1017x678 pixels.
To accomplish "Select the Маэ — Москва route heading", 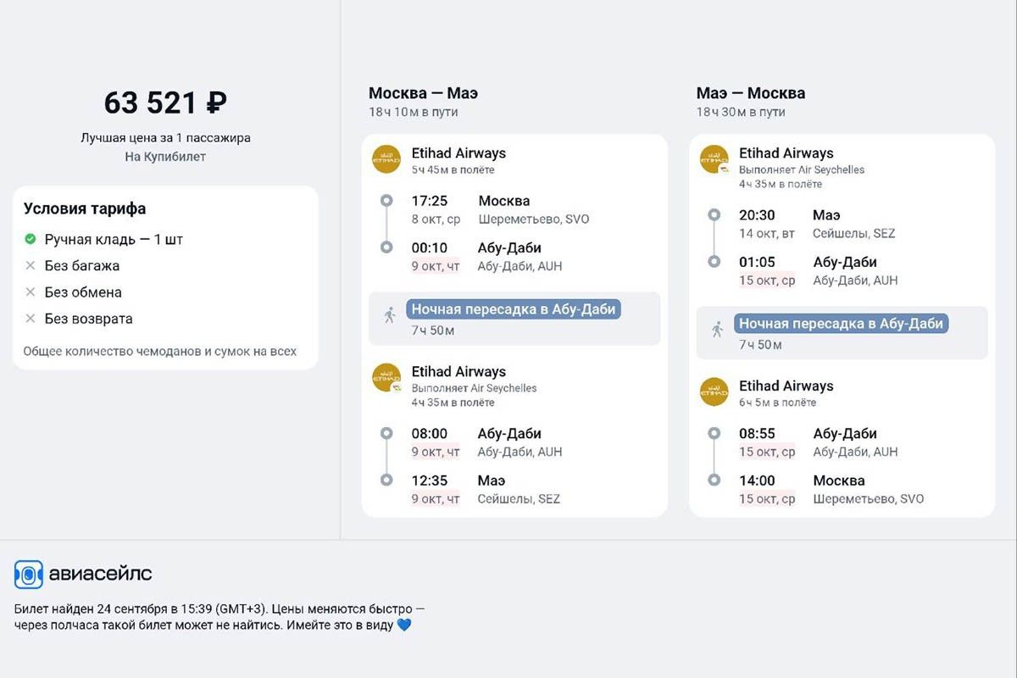I will point(750,93).
